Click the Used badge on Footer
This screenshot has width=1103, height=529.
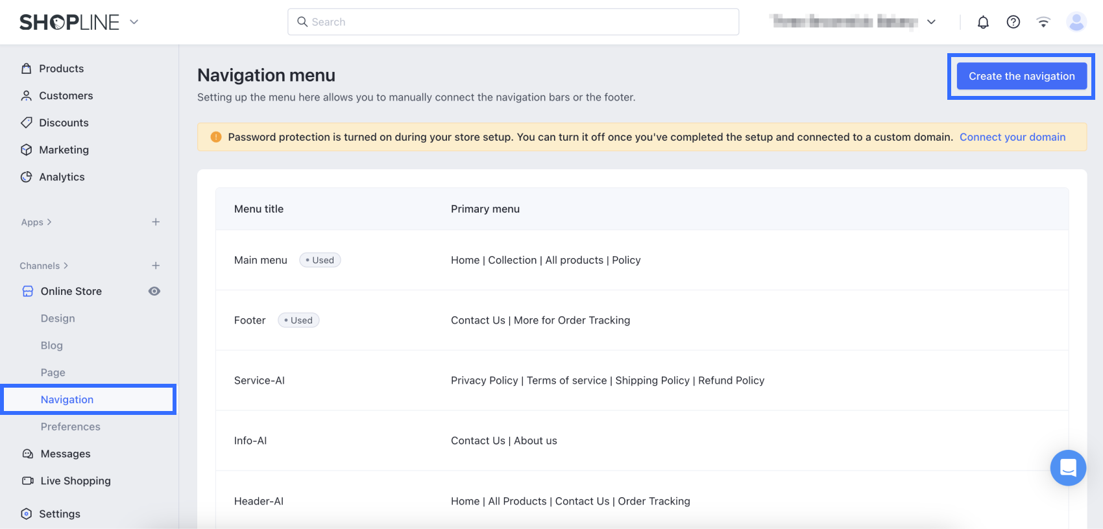coord(298,320)
